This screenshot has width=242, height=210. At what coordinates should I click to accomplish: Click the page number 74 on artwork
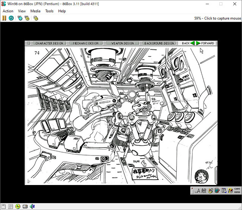point(37,53)
